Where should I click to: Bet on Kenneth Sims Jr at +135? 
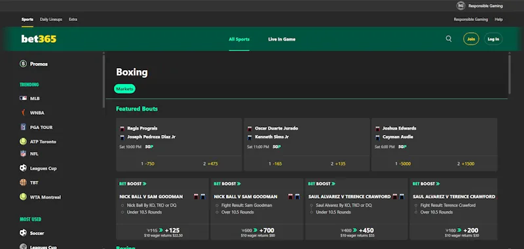point(338,164)
